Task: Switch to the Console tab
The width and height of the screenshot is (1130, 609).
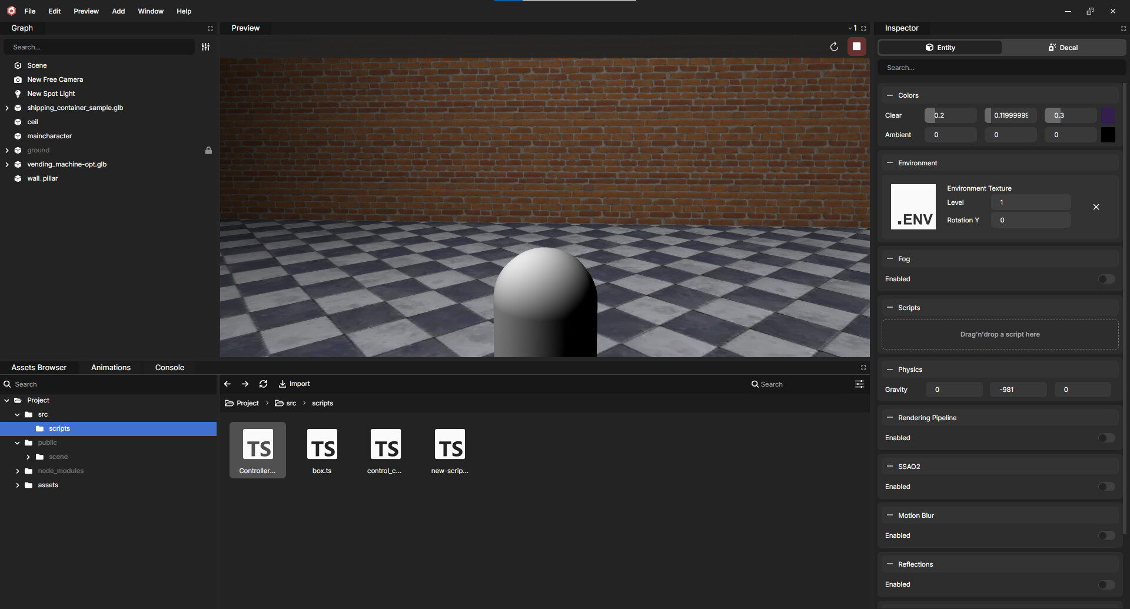Action: coord(169,367)
